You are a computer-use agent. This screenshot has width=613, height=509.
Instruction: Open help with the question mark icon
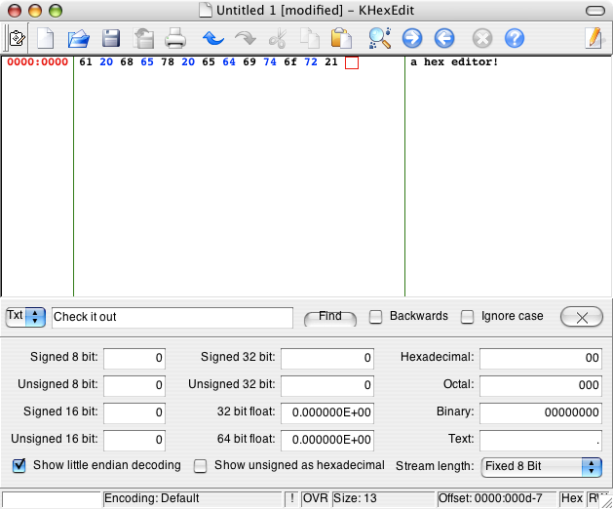515,38
